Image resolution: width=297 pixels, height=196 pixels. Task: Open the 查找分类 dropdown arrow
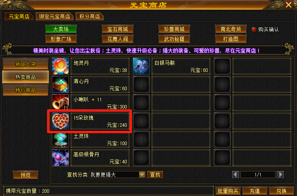click(x=142, y=175)
